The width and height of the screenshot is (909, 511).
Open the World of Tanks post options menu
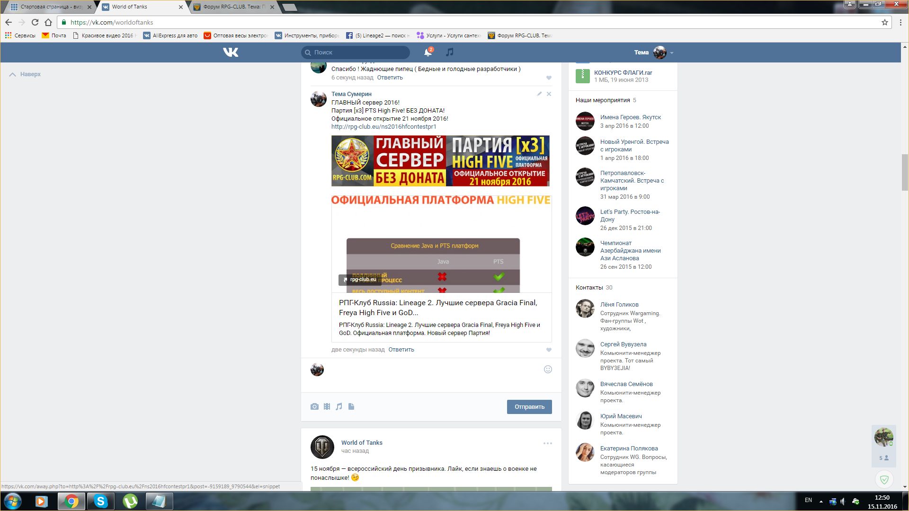[548, 443]
